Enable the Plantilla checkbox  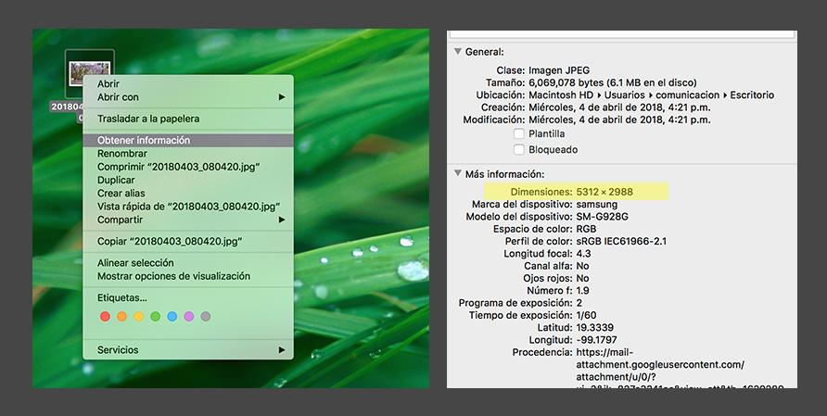coord(519,134)
